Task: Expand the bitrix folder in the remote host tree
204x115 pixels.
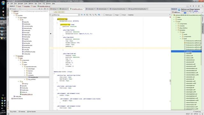Action: [174, 17]
